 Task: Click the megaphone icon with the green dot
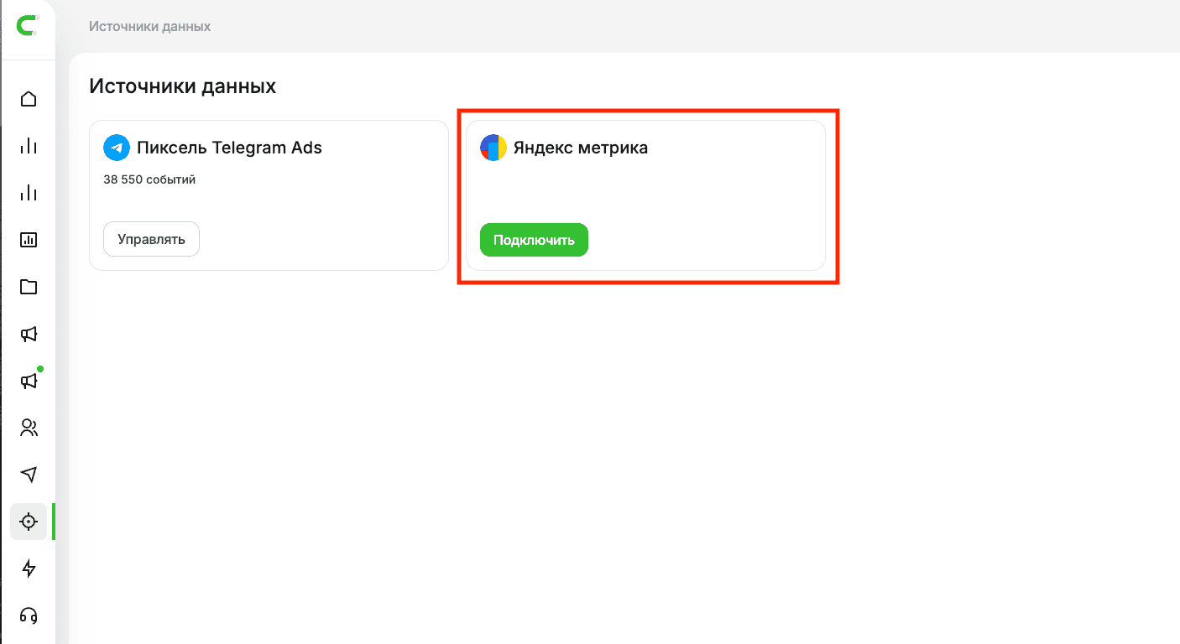coord(29,381)
